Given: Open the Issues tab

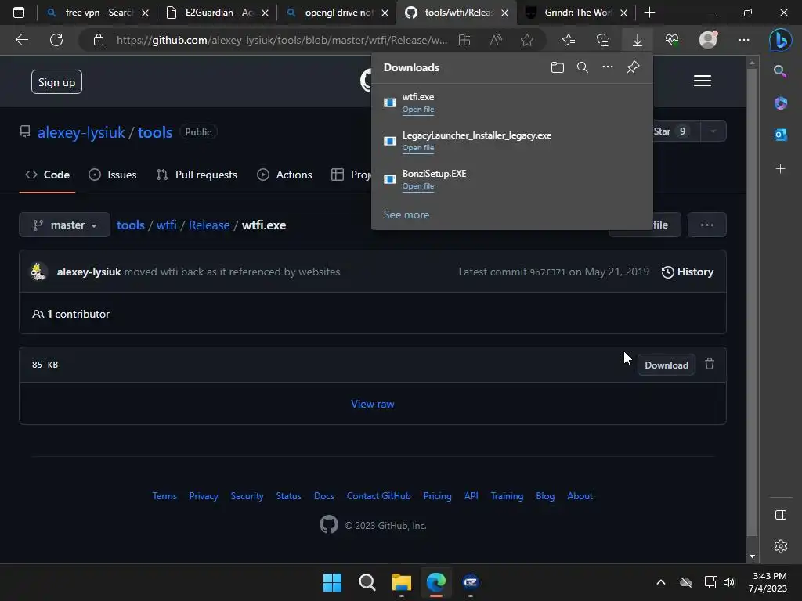Looking at the screenshot, I should click(x=113, y=175).
